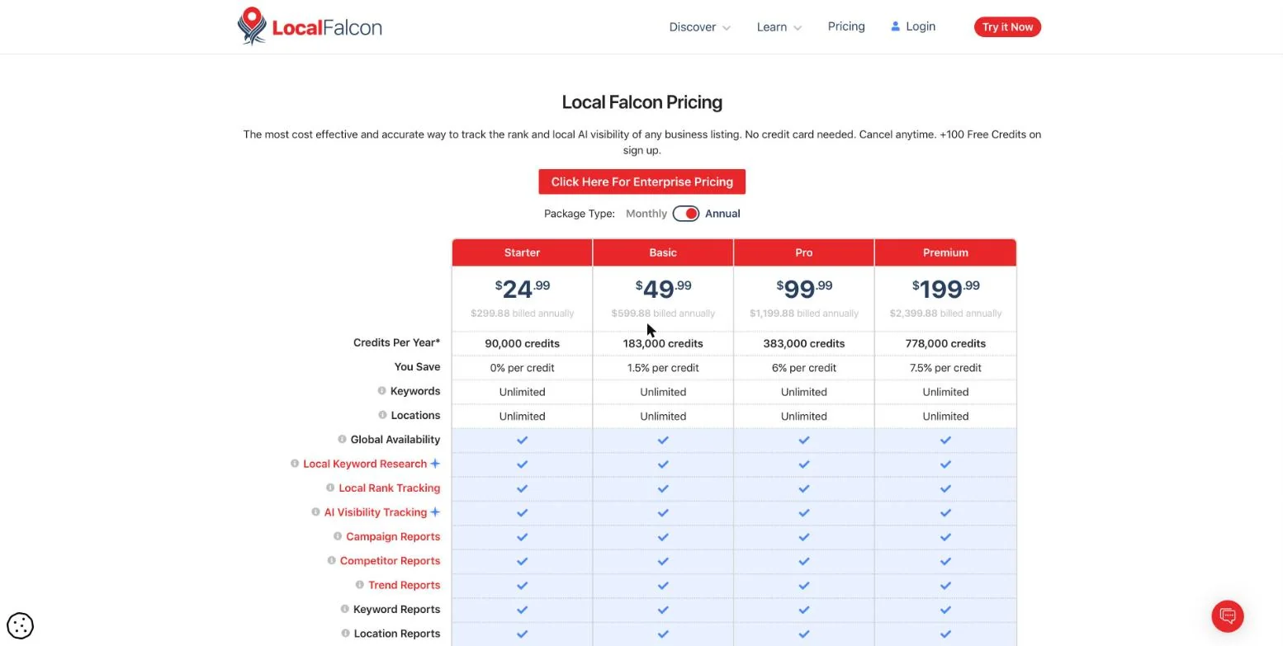Open the AI Visibility Tracking link

376,512
